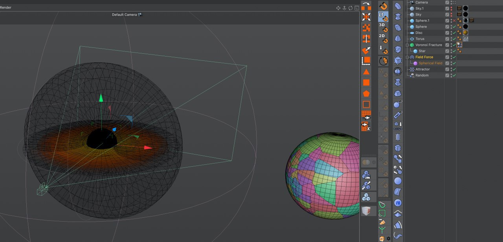
Task: Click the Sky.1 black material tag
Action: coord(465,8)
